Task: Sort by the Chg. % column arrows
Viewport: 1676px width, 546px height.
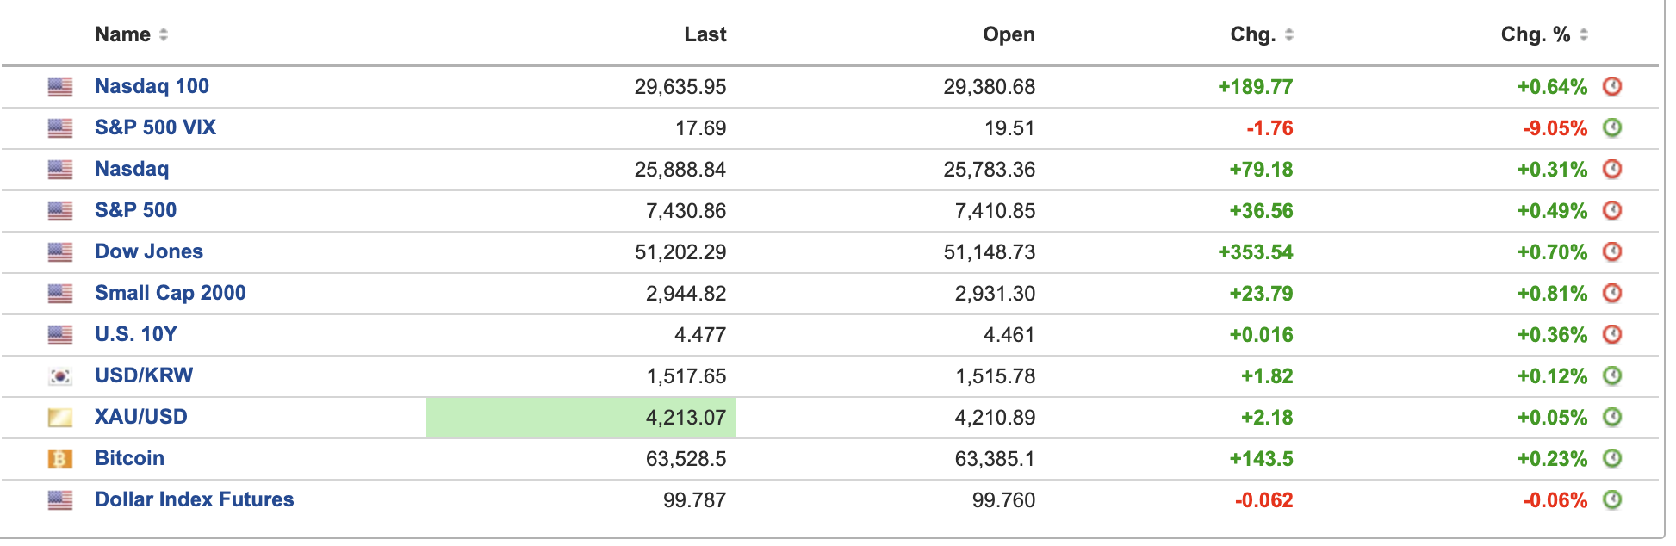Action: (1583, 34)
